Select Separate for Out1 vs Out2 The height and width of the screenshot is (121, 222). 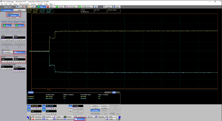[7, 52]
